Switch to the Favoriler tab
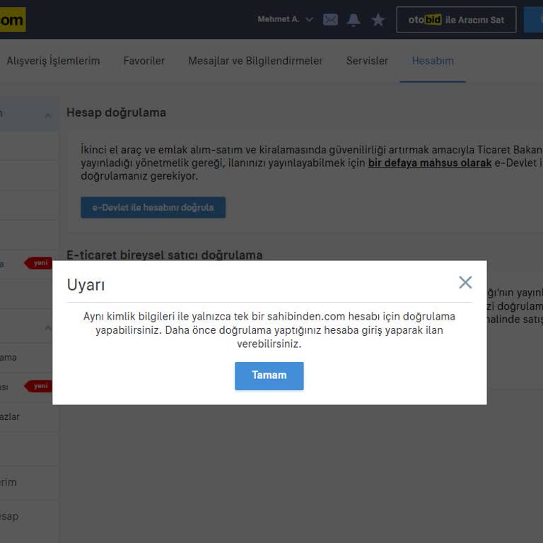The height and width of the screenshot is (543, 543). pos(144,61)
